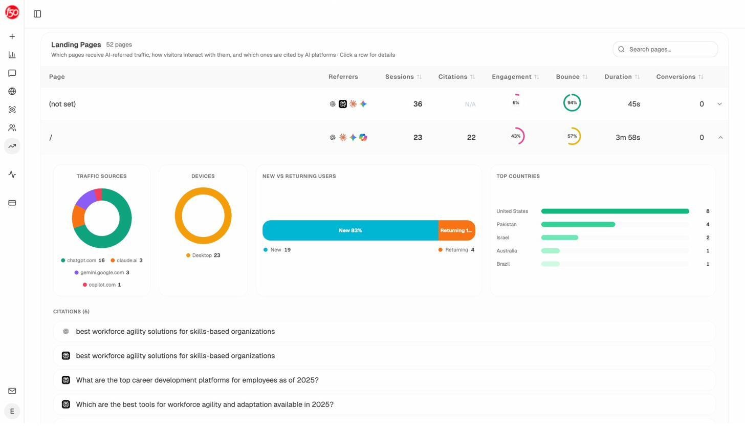Click the Copilot referrer icon on the / row
This screenshot has width=745, height=430.
coord(363,137)
